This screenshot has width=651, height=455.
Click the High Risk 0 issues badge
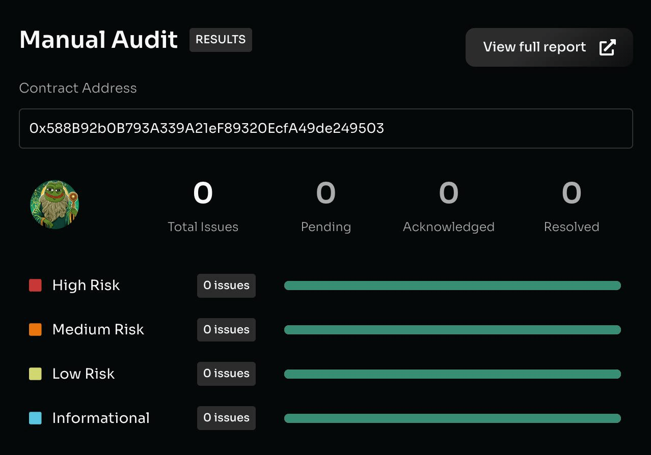coord(226,286)
